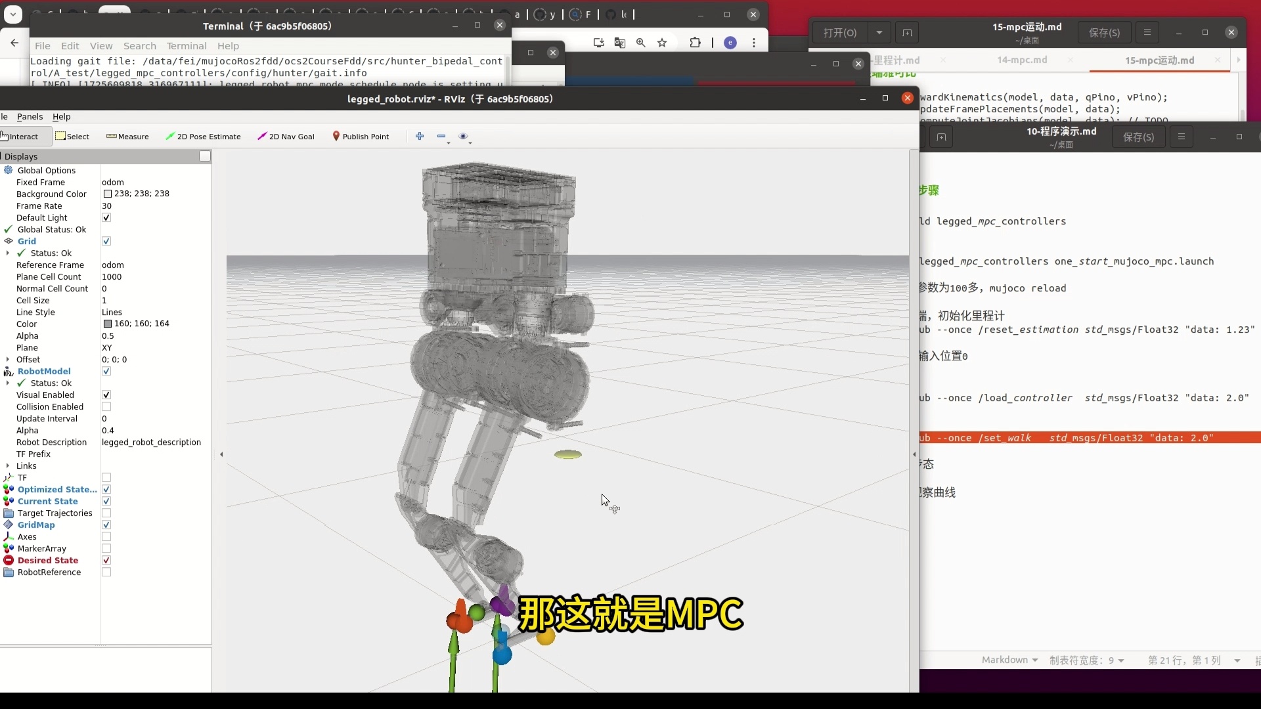The image size is (1261, 709).
Task: Expand the Links tree item
Action: tap(8, 466)
